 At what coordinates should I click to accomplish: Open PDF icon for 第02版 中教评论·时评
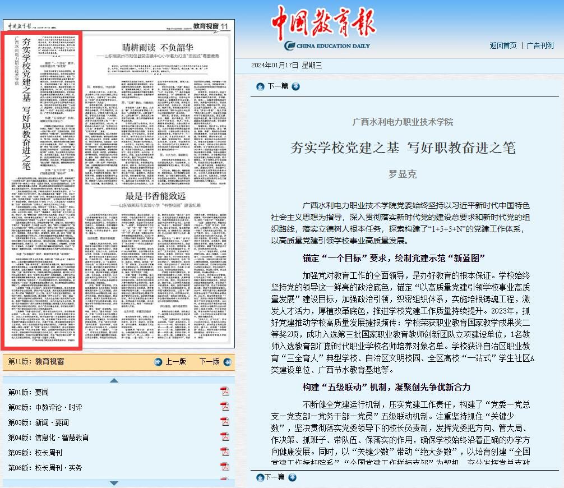(x=225, y=406)
